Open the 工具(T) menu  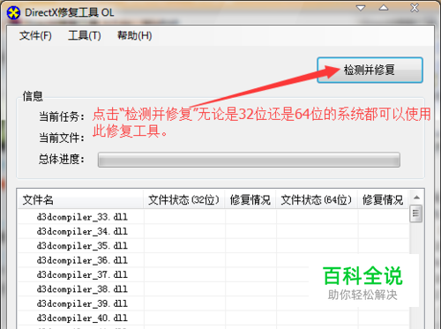[x=85, y=36]
